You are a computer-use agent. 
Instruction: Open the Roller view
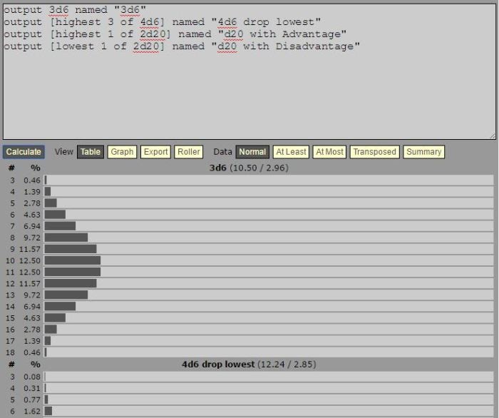[x=189, y=152]
